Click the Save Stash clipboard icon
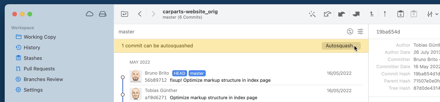This screenshot has width=440, height=102. click(400, 14)
